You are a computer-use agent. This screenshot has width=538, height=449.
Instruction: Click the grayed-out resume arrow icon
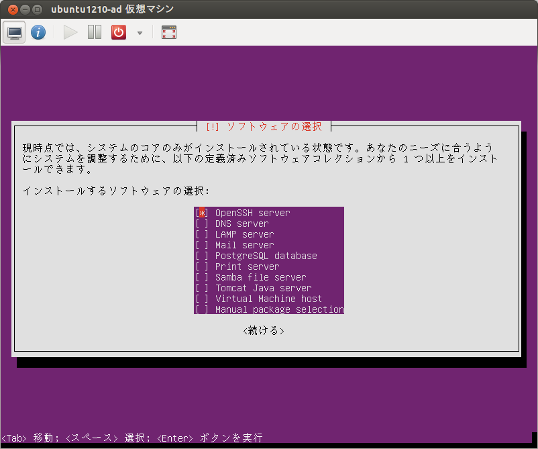(69, 32)
